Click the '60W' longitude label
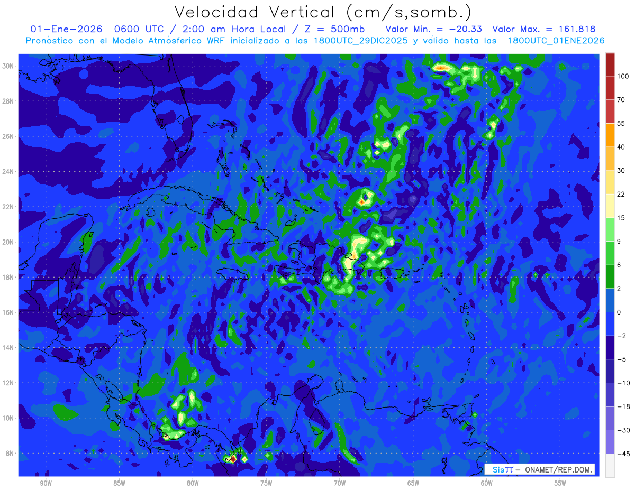 [x=487, y=483]
